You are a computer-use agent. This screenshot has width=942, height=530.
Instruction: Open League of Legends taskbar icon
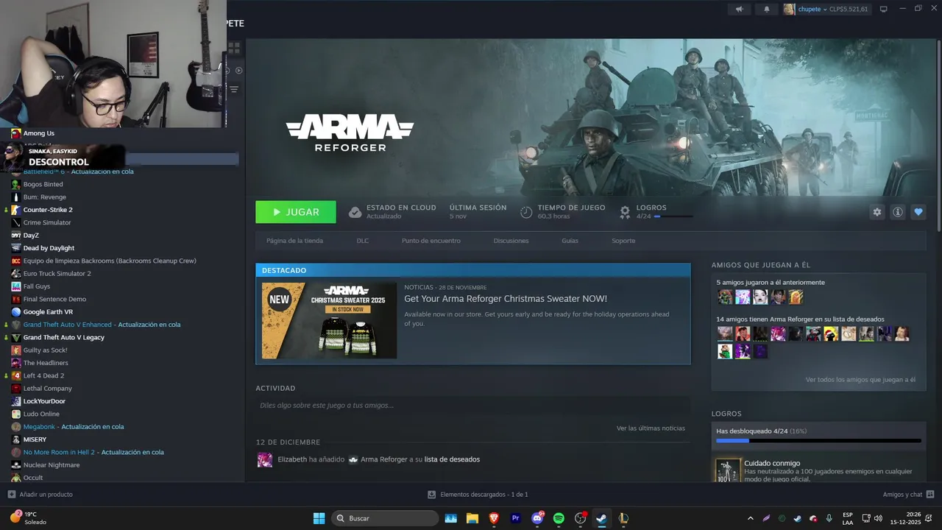click(x=623, y=518)
